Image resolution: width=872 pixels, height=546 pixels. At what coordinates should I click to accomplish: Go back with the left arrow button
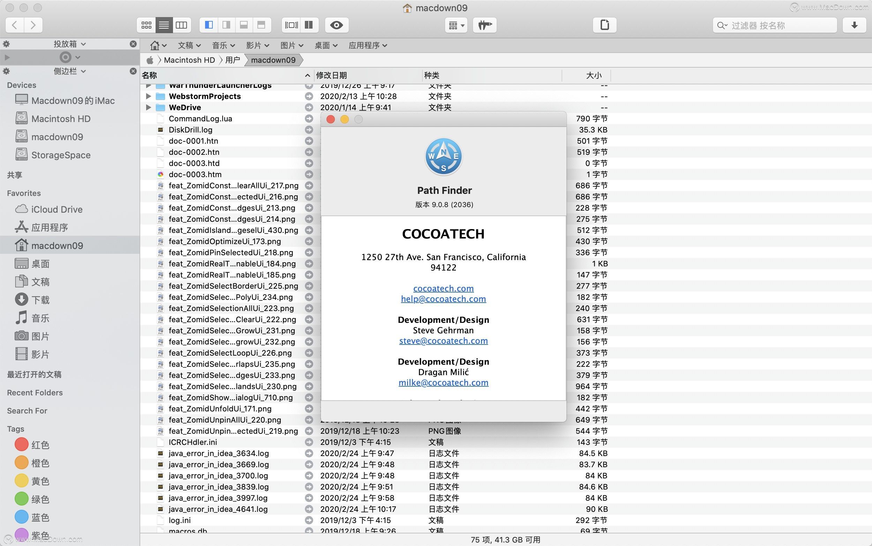pos(15,25)
